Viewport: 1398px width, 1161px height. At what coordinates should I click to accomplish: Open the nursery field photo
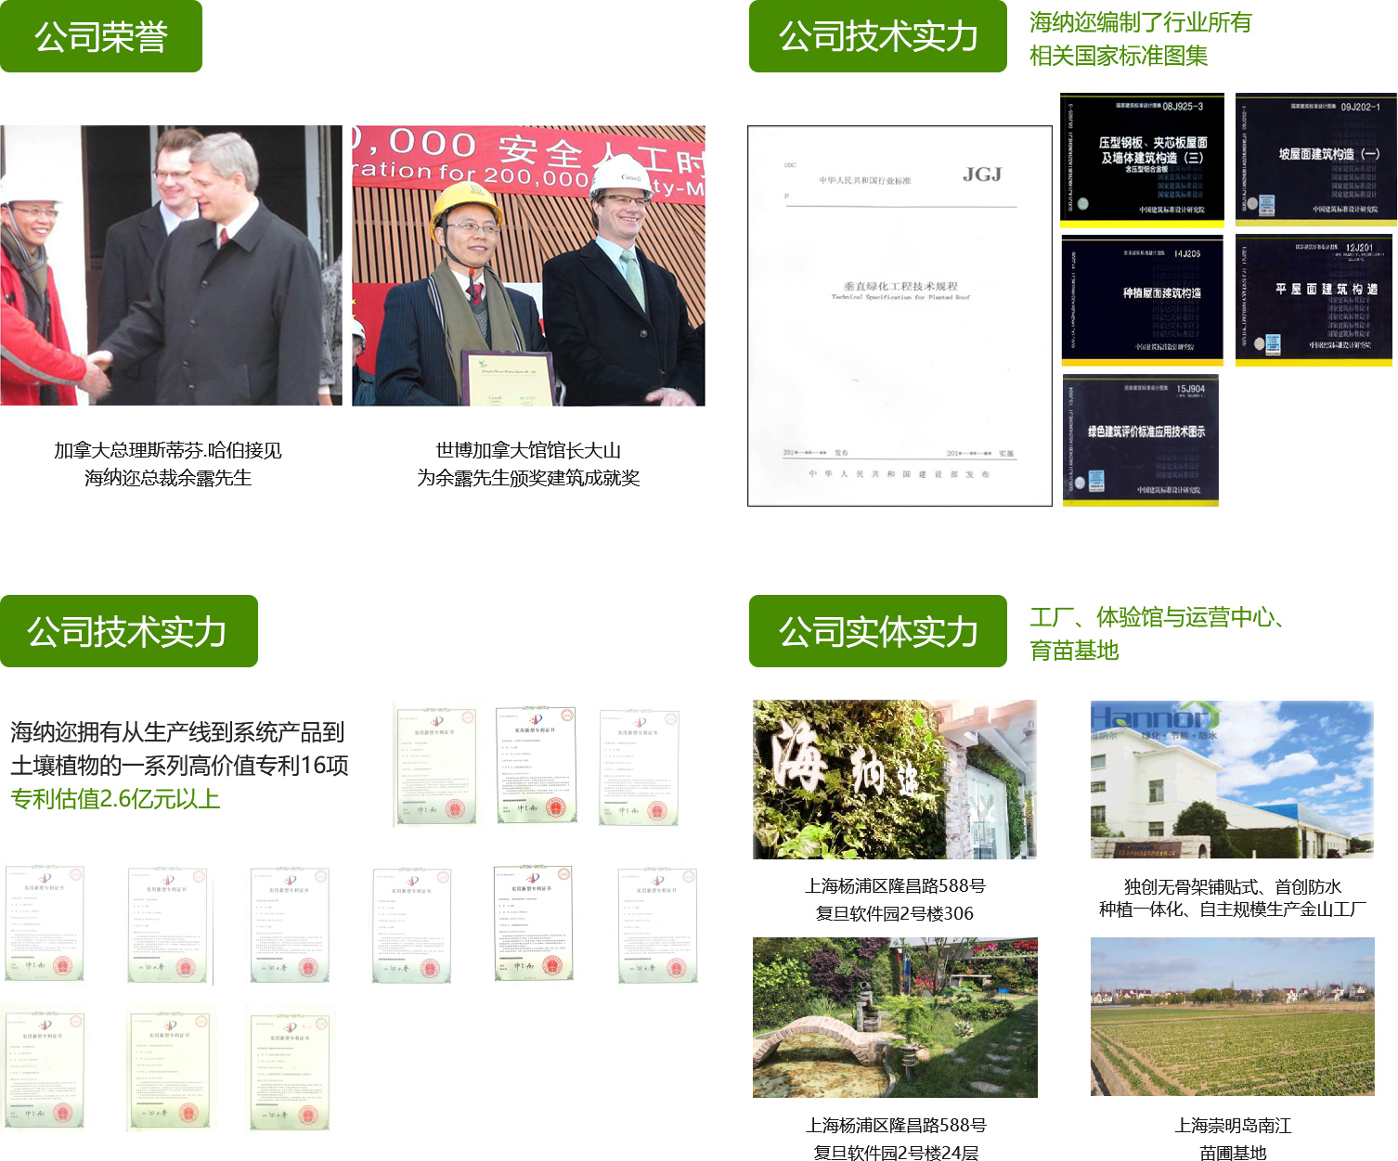pos(1232,1017)
